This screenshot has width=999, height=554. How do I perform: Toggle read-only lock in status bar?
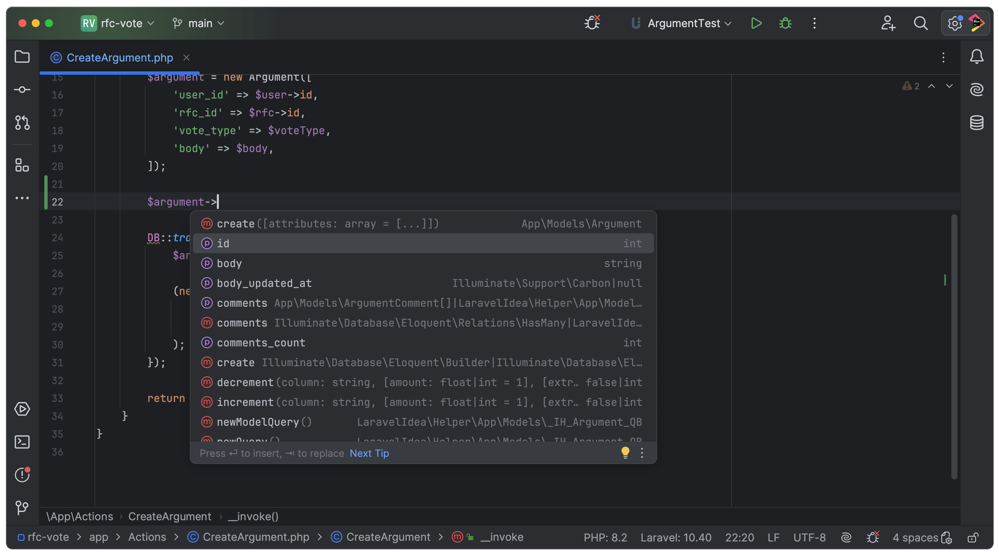pos(973,537)
